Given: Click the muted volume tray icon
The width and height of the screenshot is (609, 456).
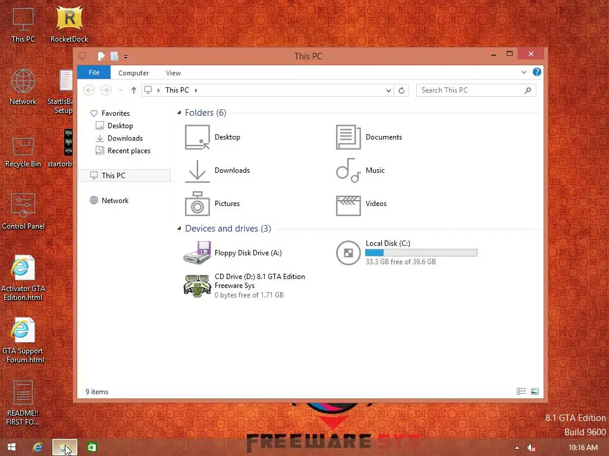Looking at the screenshot, I should coord(531,448).
